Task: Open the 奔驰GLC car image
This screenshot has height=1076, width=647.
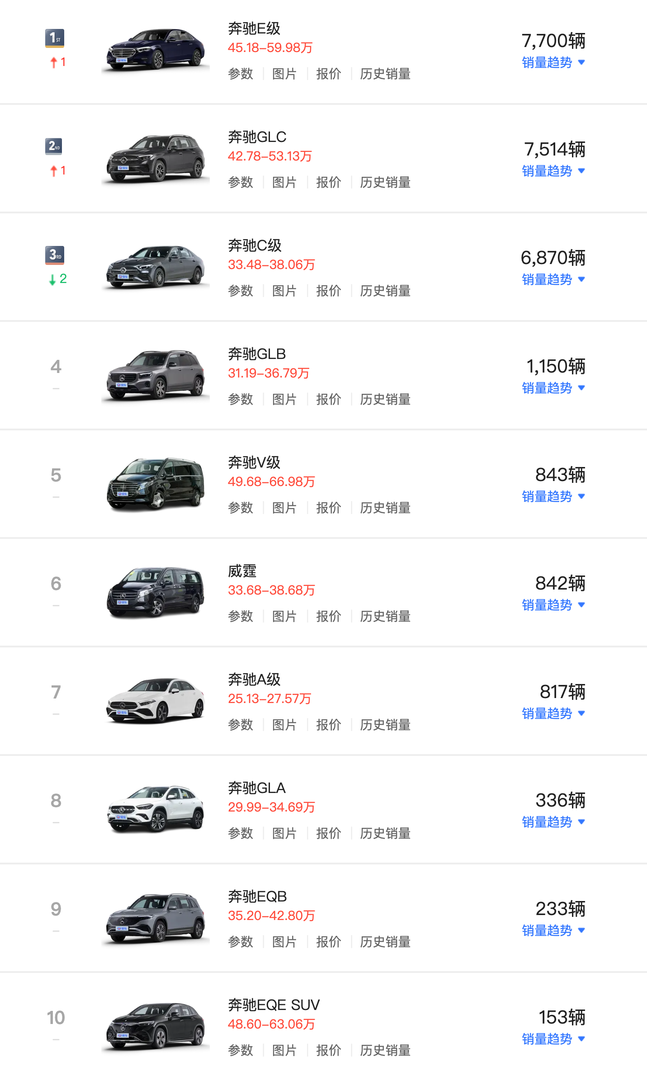Action: [155, 159]
